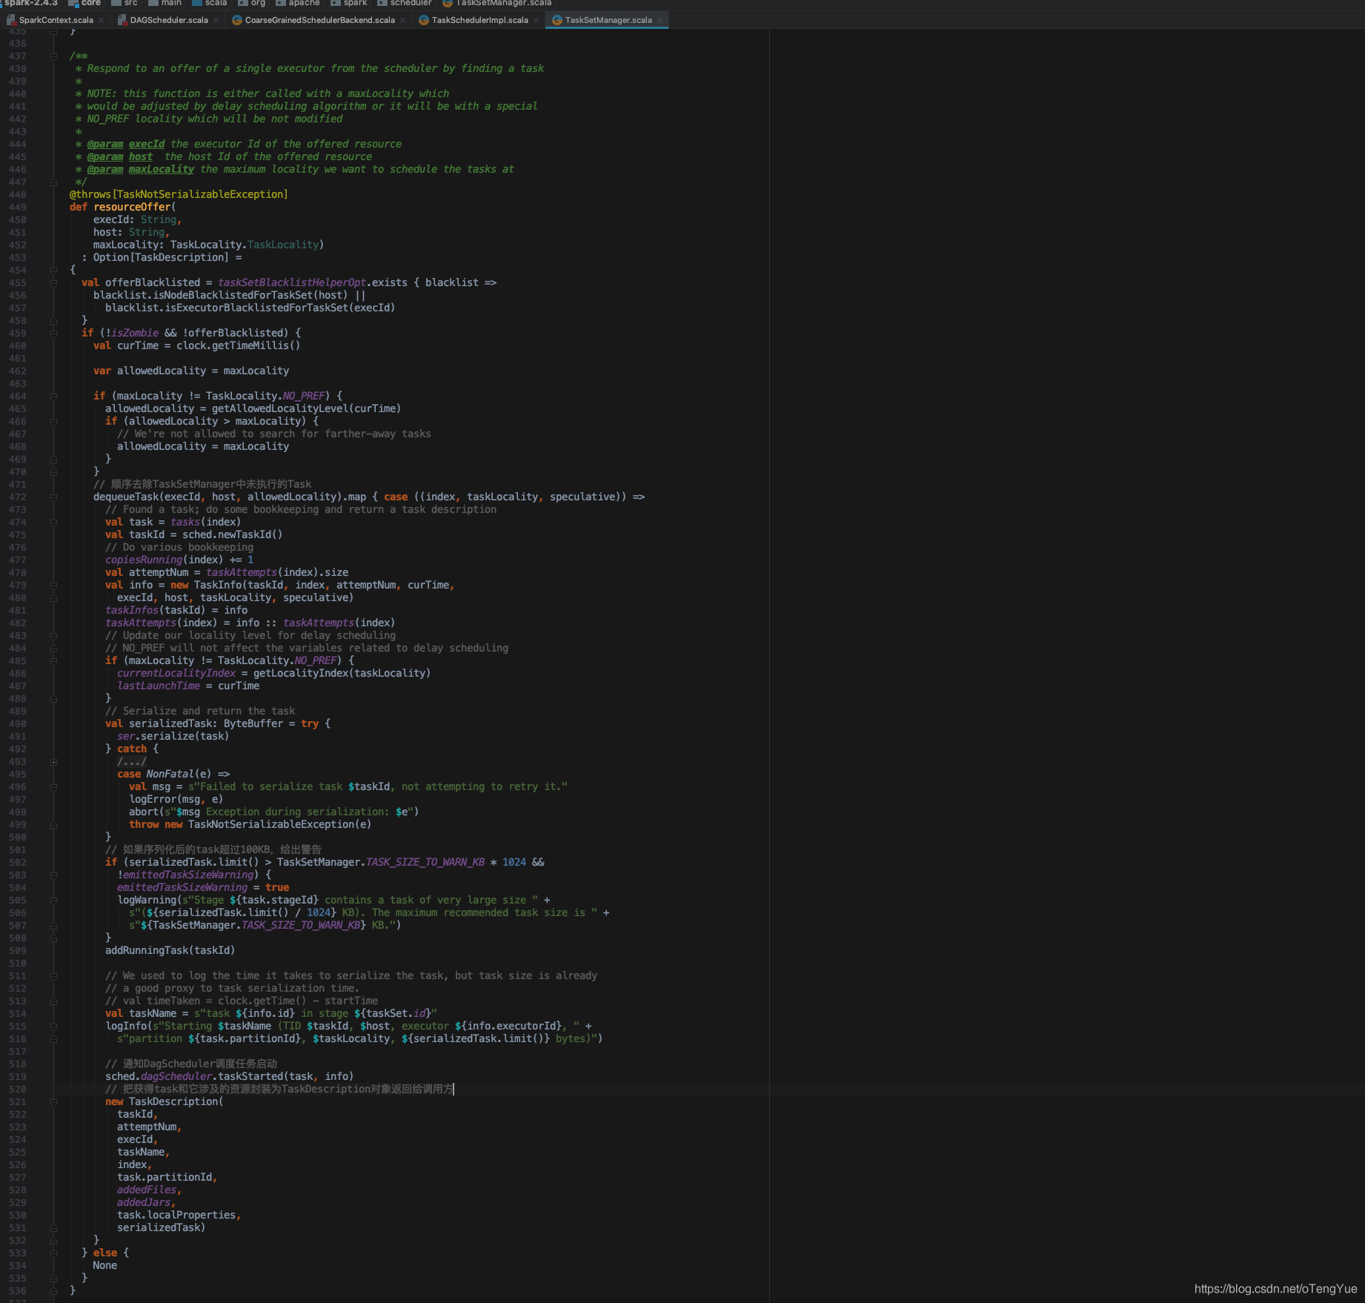
Task: Collapse the TaskInfo statement at line 479
Action: (53, 586)
